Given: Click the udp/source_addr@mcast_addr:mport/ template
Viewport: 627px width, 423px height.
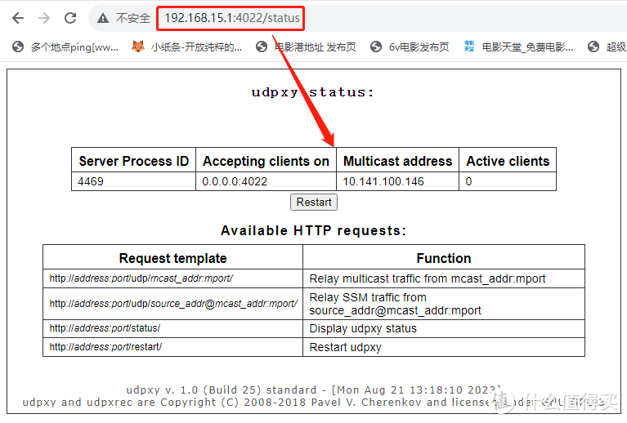Looking at the screenshot, I should (x=174, y=304).
